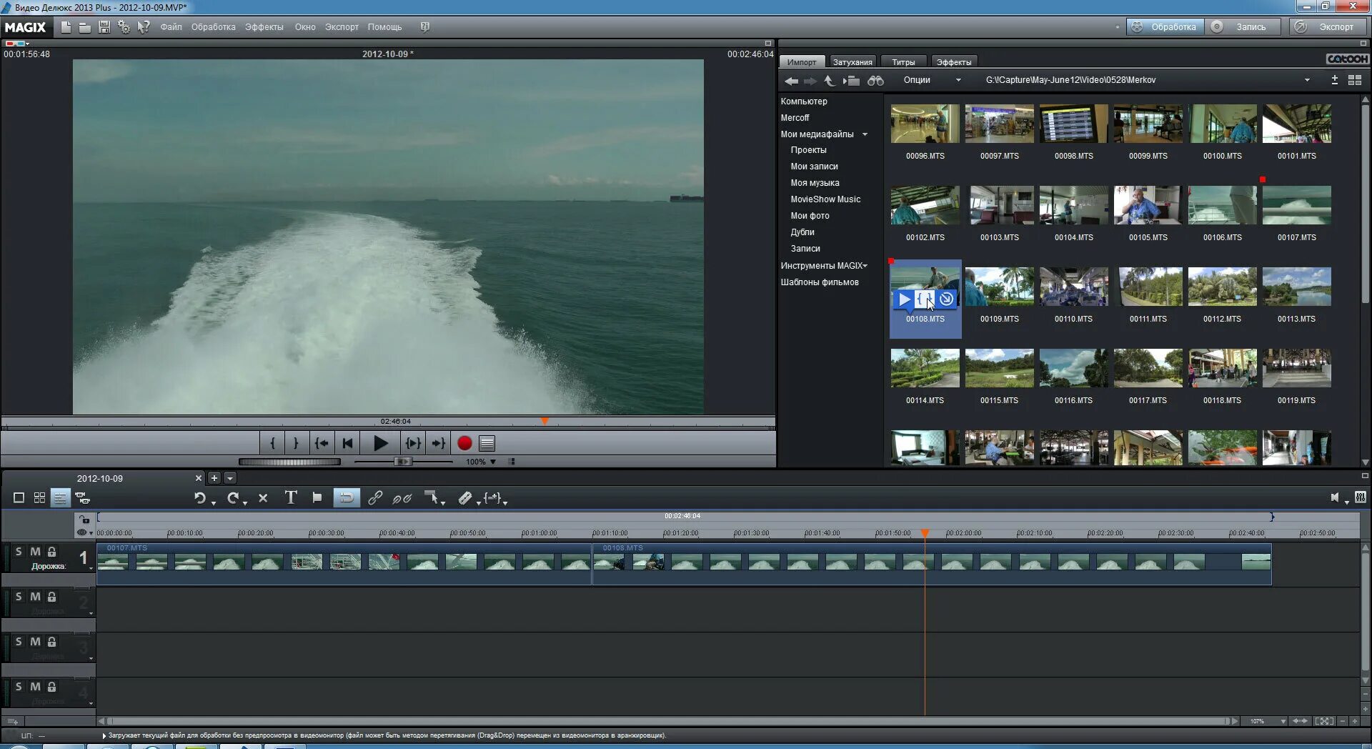Click the Экспорт button at top right
Screen dimensions: 1372x749
click(x=1328, y=27)
